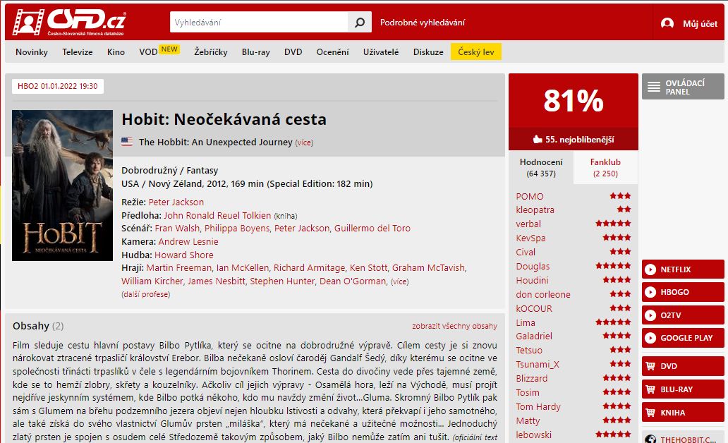Screen dimensions: 728x443
Task: Click the NETFLIX streaming button
Action: 683,269
